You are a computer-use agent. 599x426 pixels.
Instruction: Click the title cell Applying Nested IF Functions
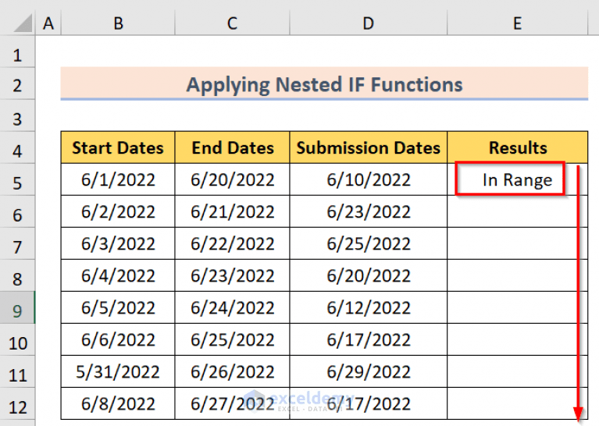(x=324, y=83)
